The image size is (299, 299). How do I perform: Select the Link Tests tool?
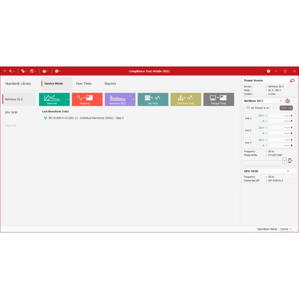153,99
